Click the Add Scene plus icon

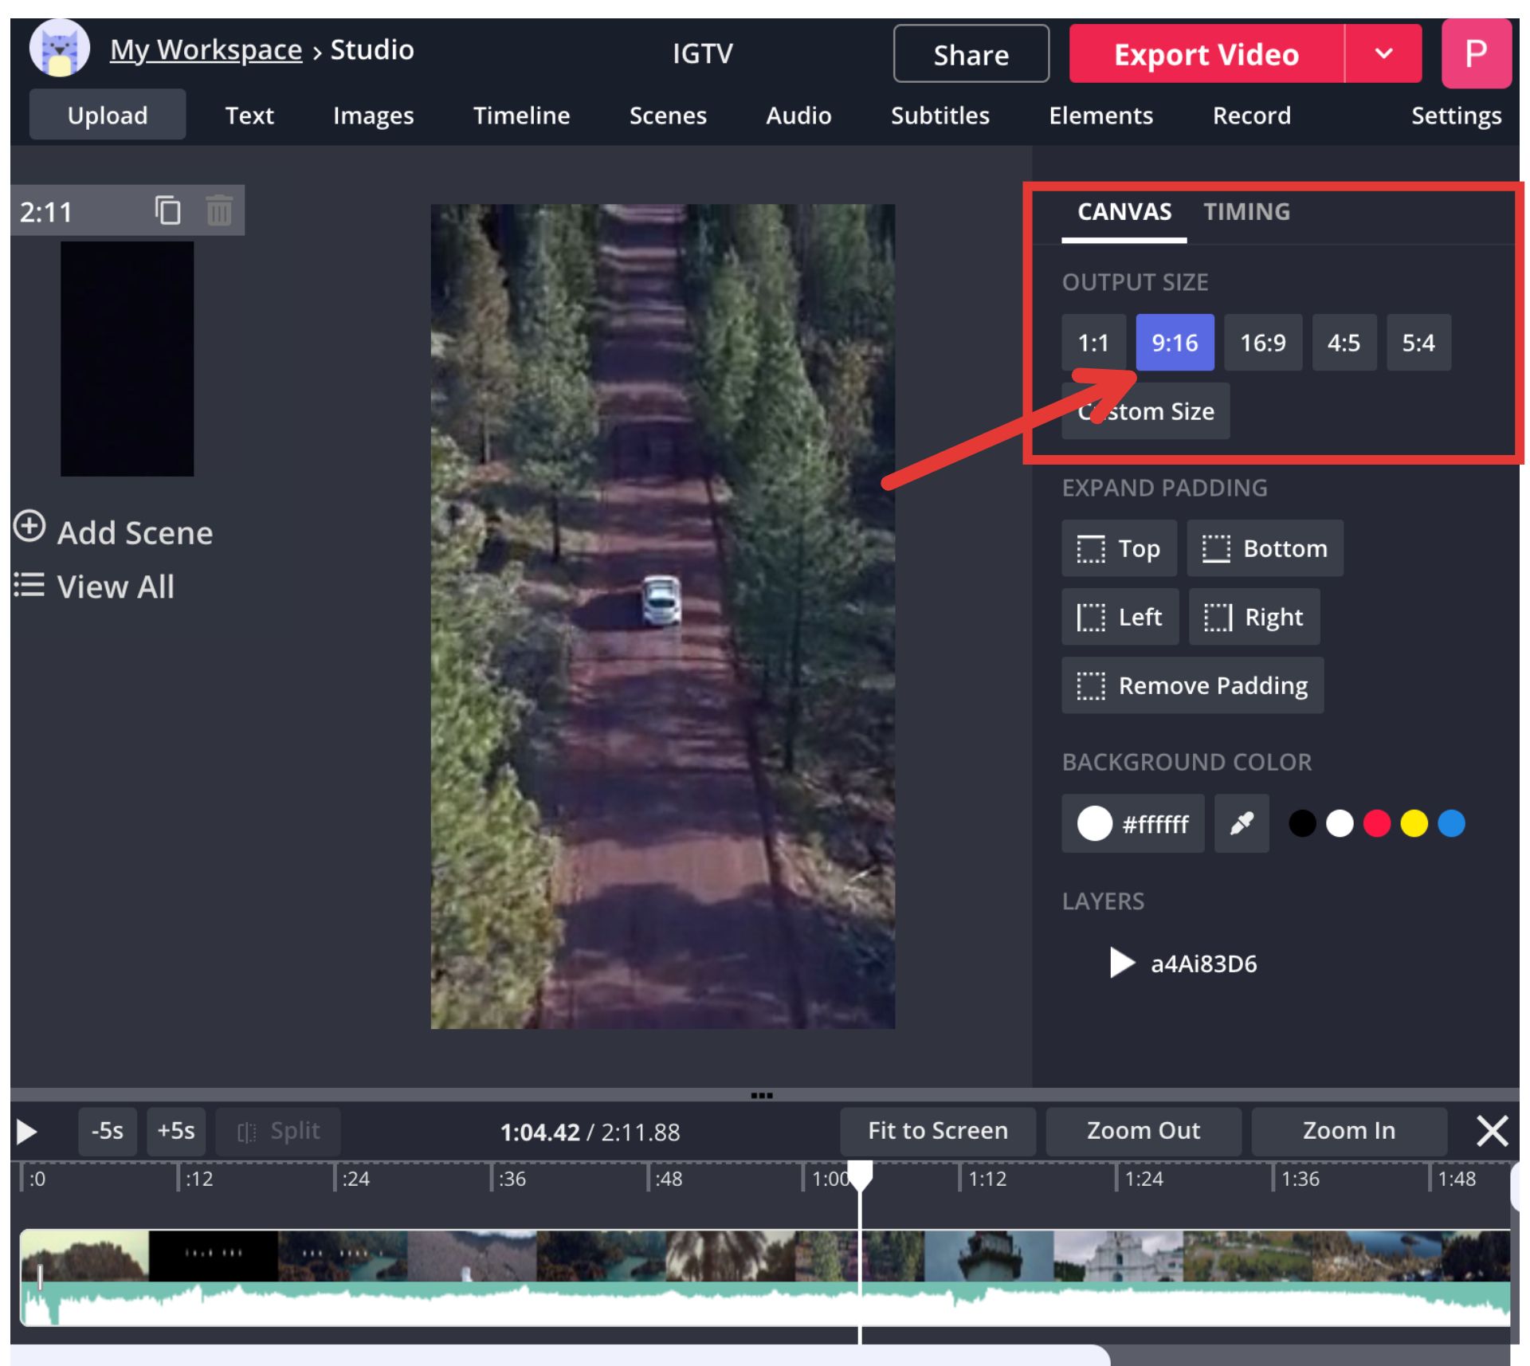point(29,527)
